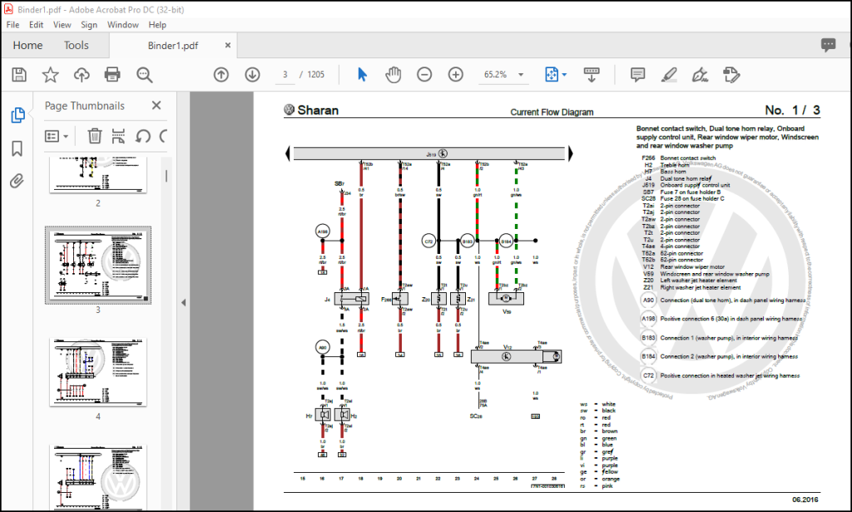Select page 3 thumbnail

coord(98,266)
